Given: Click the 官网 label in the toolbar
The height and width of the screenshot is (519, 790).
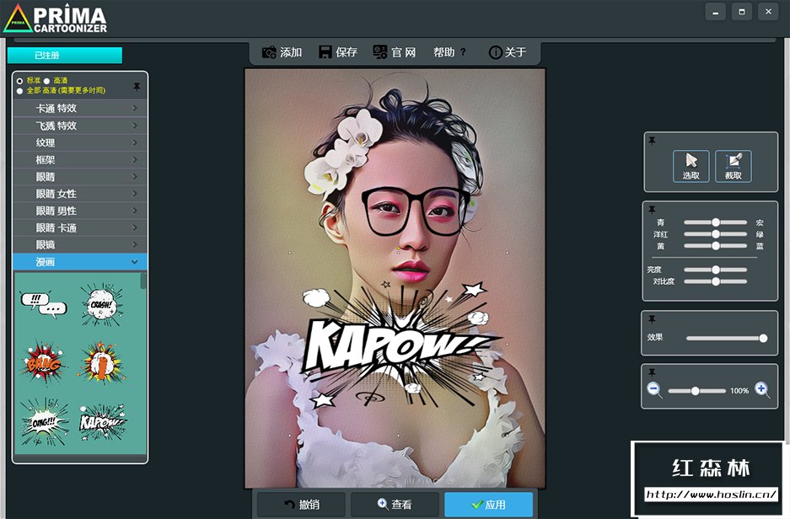Looking at the screenshot, I should pos(404,52).
